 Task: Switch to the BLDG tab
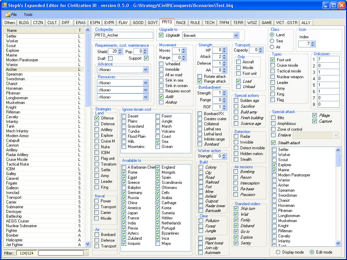pyautogui.click(x=24, y=23)
